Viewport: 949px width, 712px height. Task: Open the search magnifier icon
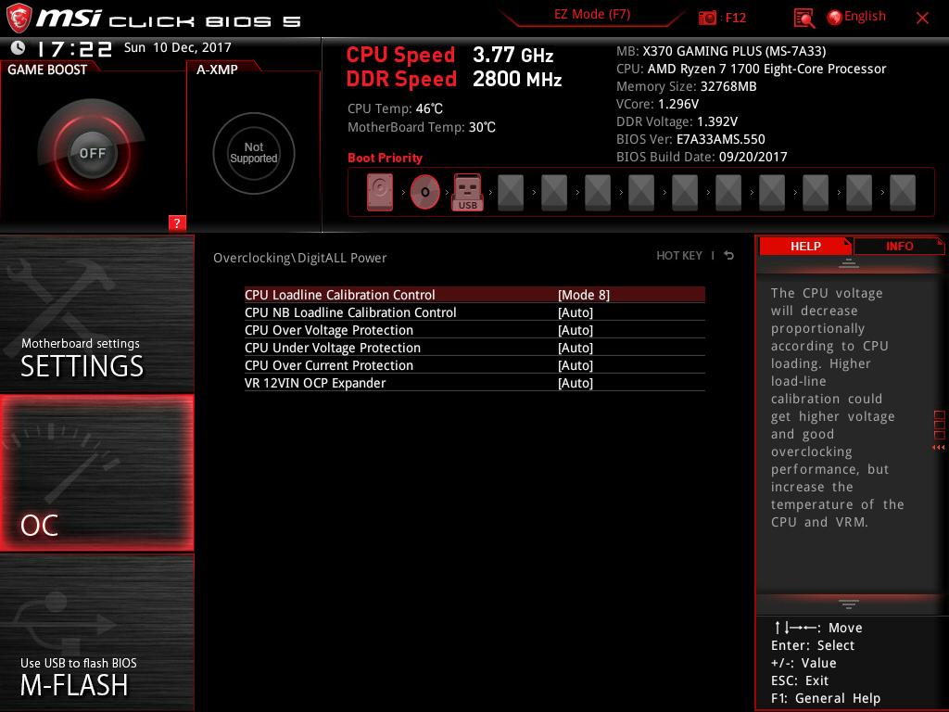coord(803,19)
